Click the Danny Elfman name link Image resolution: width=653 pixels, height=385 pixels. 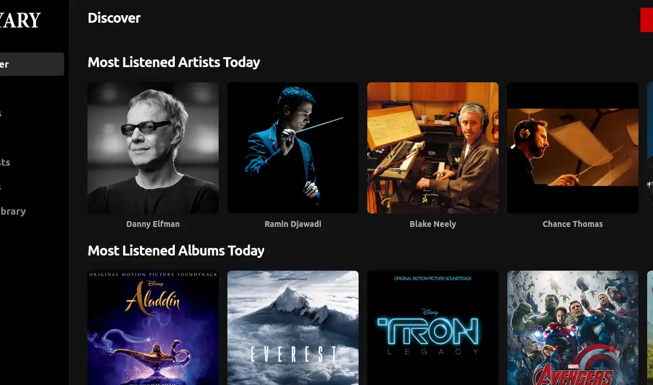(153, 224)
